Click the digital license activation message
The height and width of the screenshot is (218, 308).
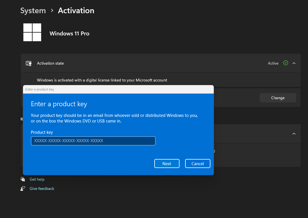tap(102, 80)
